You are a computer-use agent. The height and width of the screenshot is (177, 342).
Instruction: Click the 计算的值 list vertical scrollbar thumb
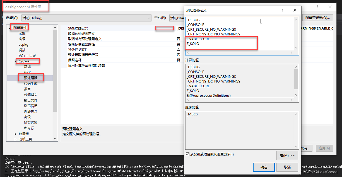(x=296, y=79)
